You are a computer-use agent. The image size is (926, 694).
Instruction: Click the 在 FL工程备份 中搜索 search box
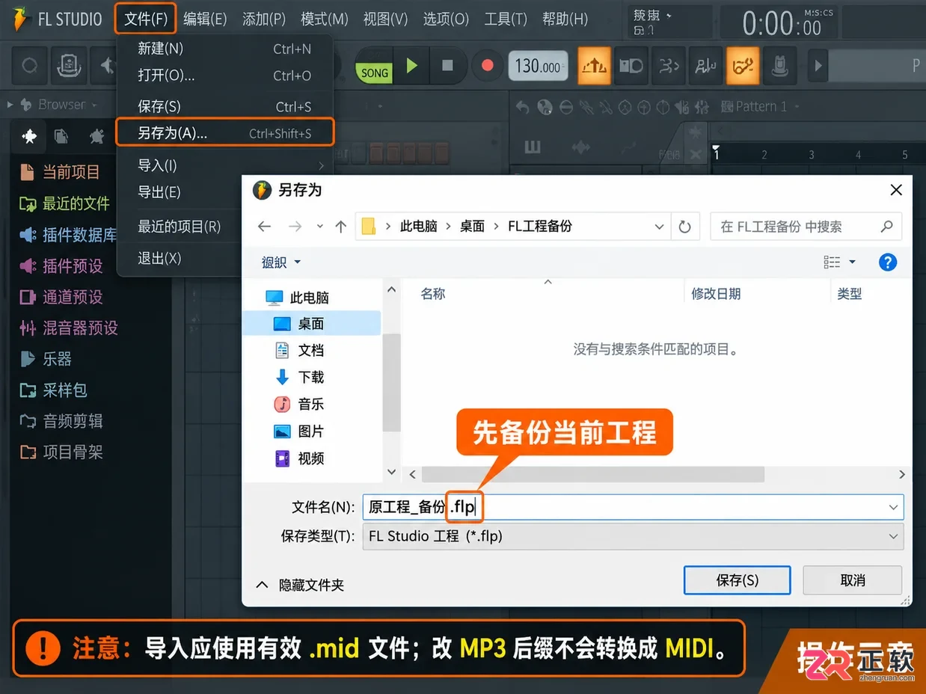coord(806,227)
